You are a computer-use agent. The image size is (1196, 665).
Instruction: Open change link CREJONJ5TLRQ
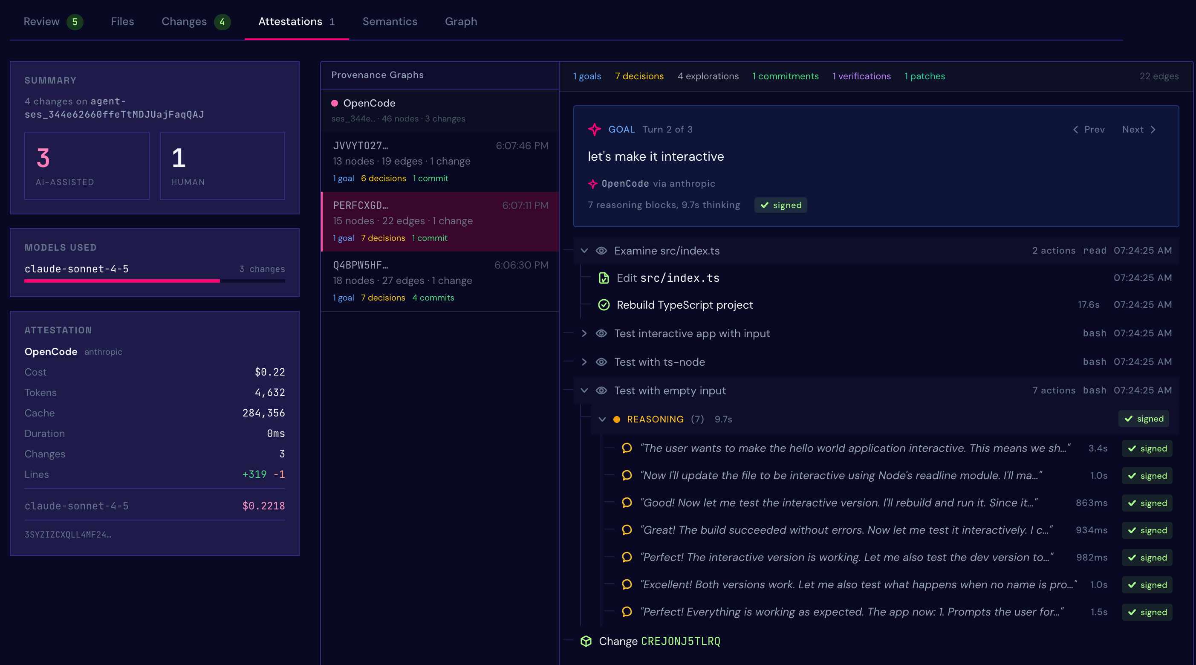click(681, 641)
